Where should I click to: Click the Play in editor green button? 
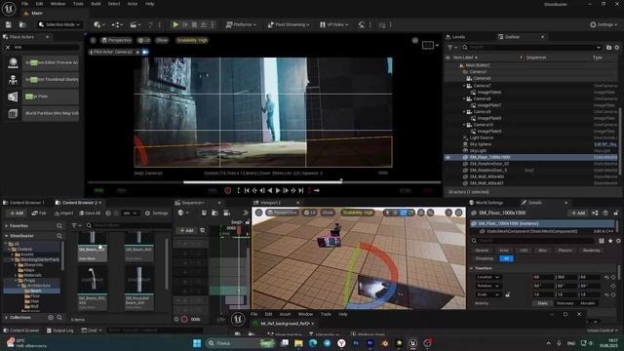[175, 24]
